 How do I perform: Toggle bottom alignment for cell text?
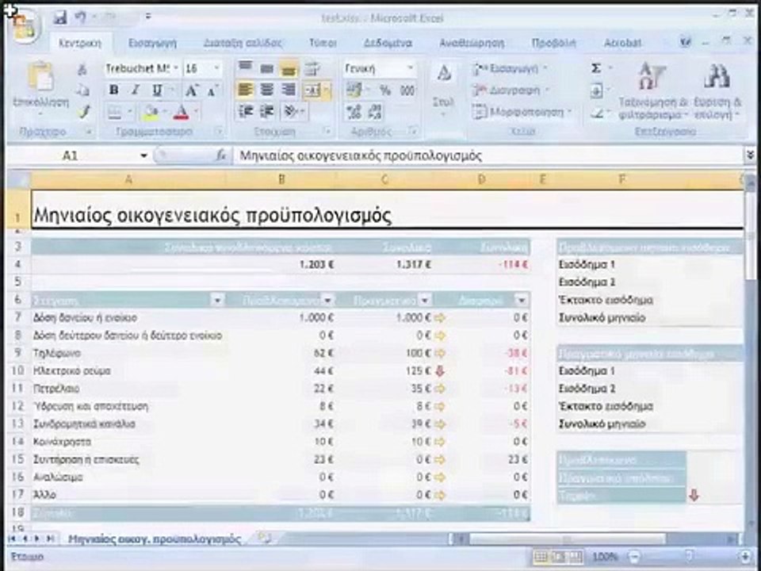coord(289,68)
